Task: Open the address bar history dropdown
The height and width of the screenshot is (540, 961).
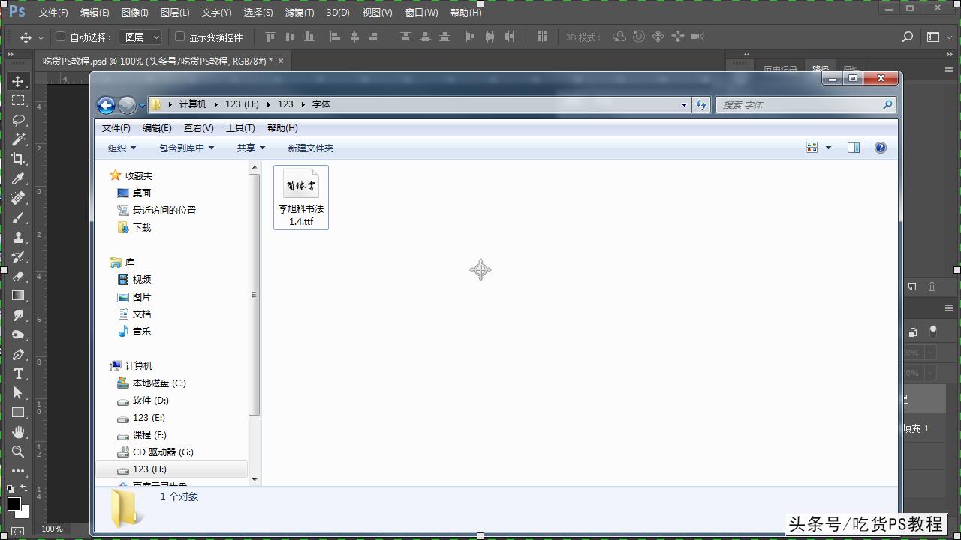Action: [x=684, y=105]
